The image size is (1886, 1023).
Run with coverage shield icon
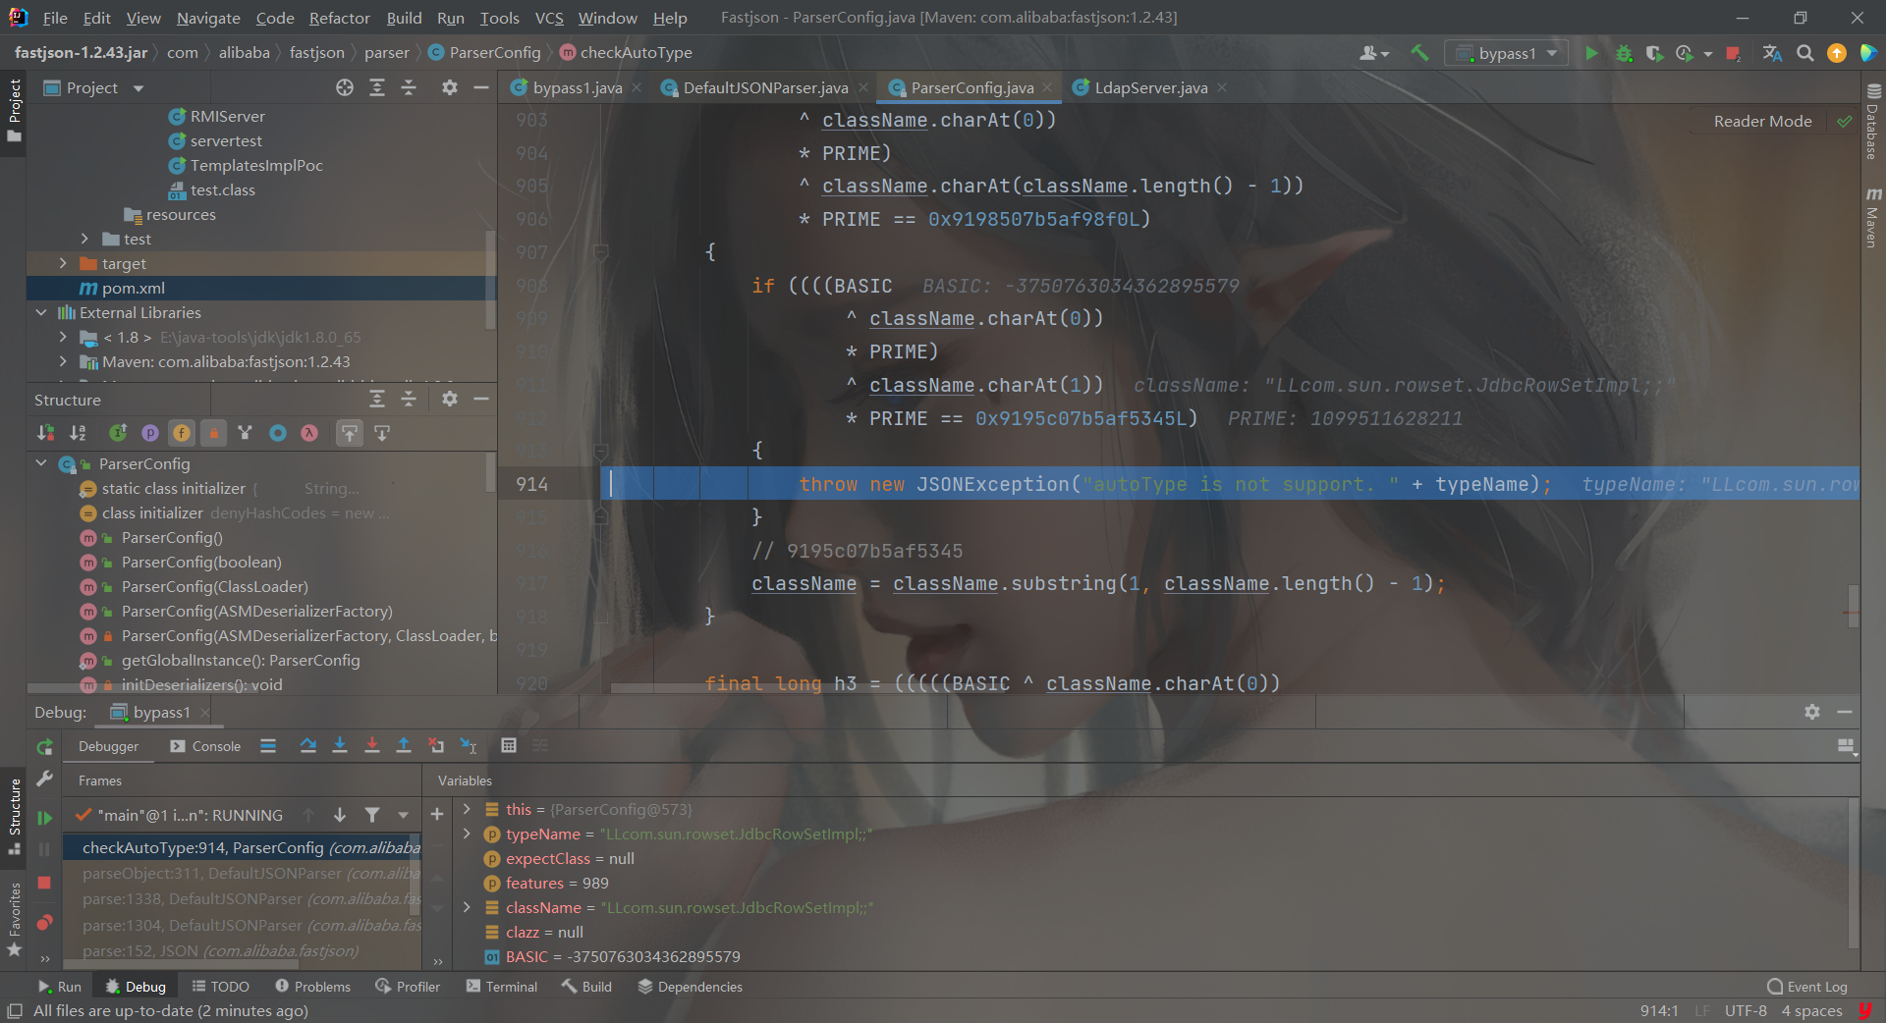point(1654,53)
